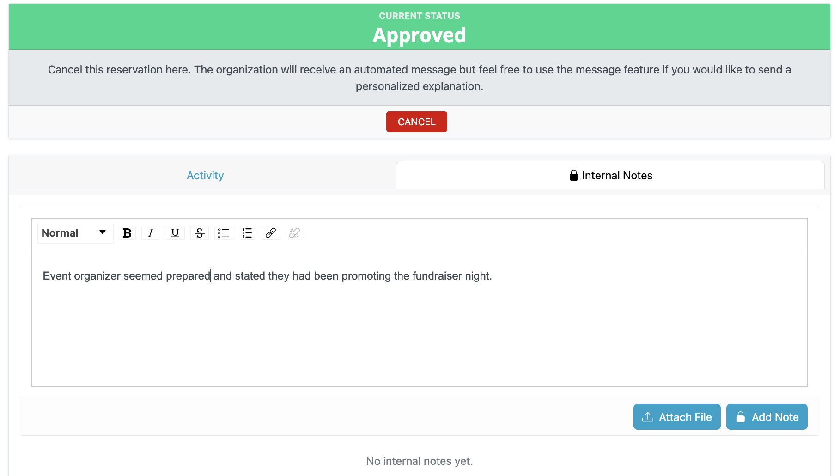
Task: Select the Internal Notes tab
Action: click(610, 176)
